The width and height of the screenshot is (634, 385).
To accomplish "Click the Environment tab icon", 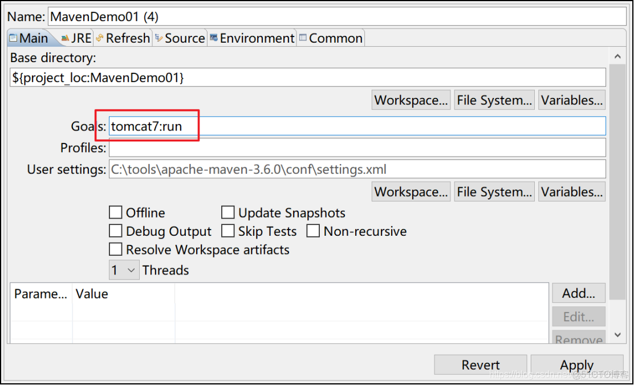I will (x=214, y=38).
